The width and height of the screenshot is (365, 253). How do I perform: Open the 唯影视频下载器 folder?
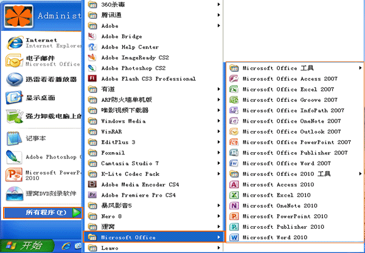tap(153, 110)
